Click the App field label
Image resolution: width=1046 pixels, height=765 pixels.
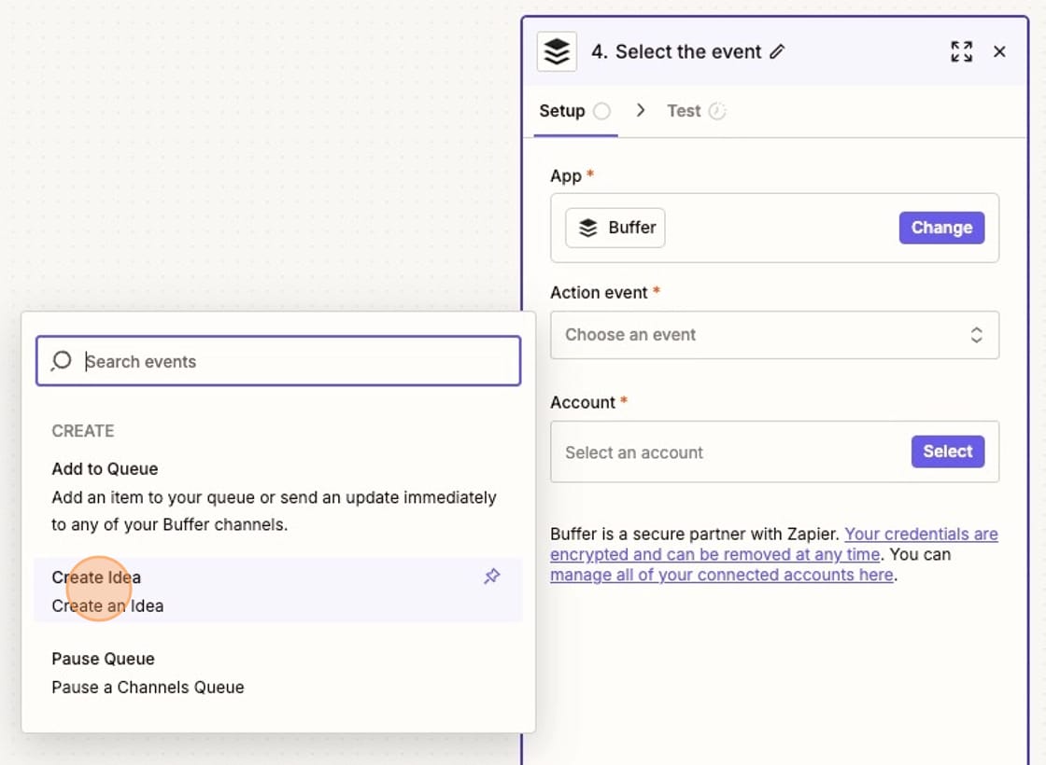click(x=566, y=176)
